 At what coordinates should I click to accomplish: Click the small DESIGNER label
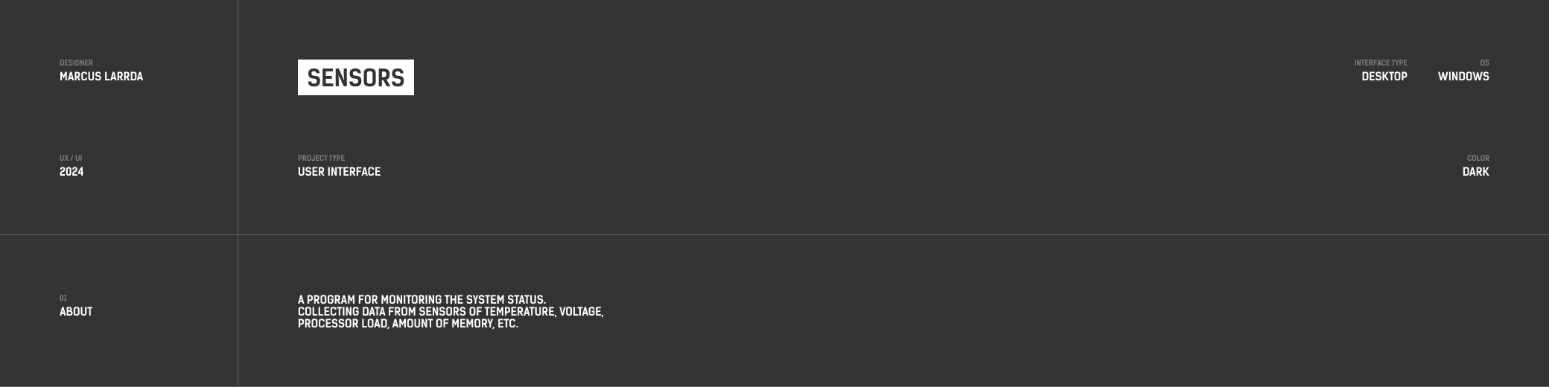(76, 63)
